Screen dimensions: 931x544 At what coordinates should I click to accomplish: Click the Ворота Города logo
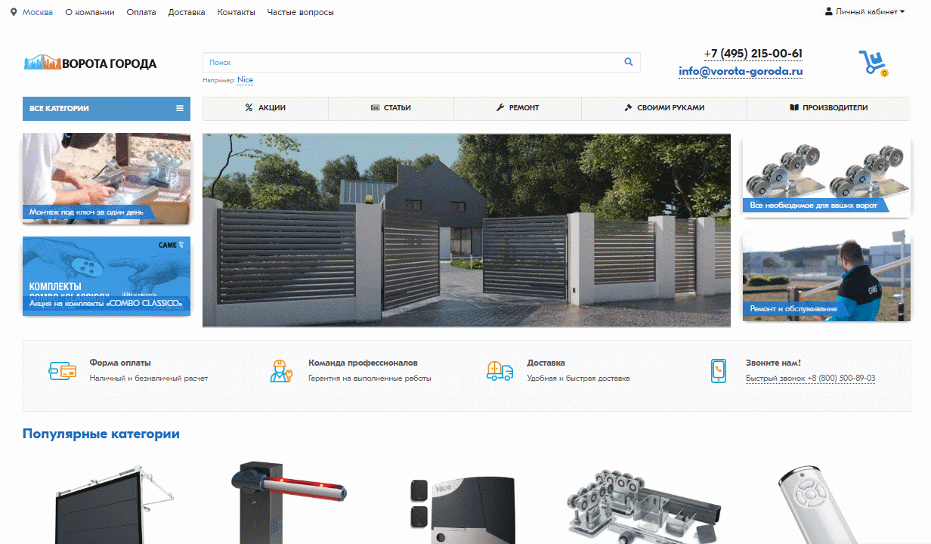(90, 63)
